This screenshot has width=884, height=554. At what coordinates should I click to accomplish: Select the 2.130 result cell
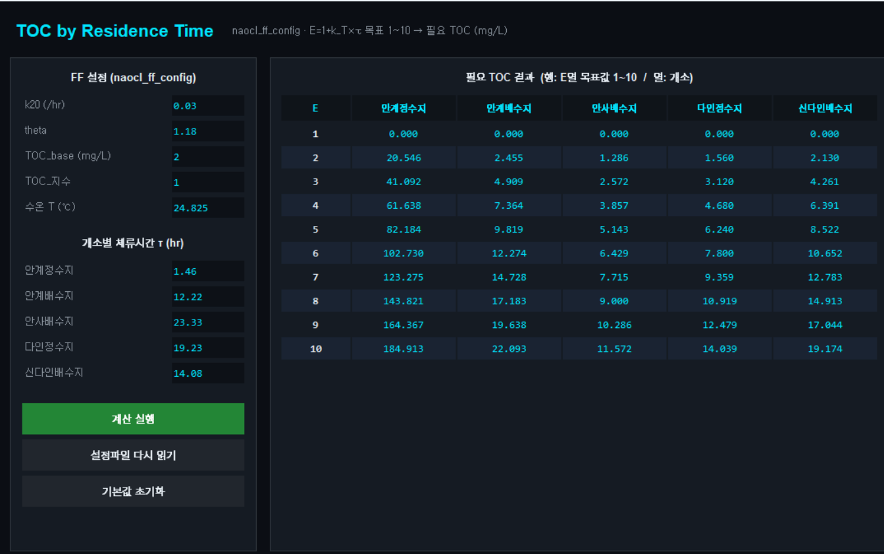pyautogui.click(x=825, y=158)
